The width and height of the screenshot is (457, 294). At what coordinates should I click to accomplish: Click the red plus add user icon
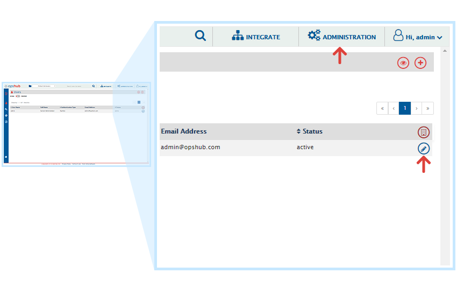pyautogui.click(x=420, y=63)
